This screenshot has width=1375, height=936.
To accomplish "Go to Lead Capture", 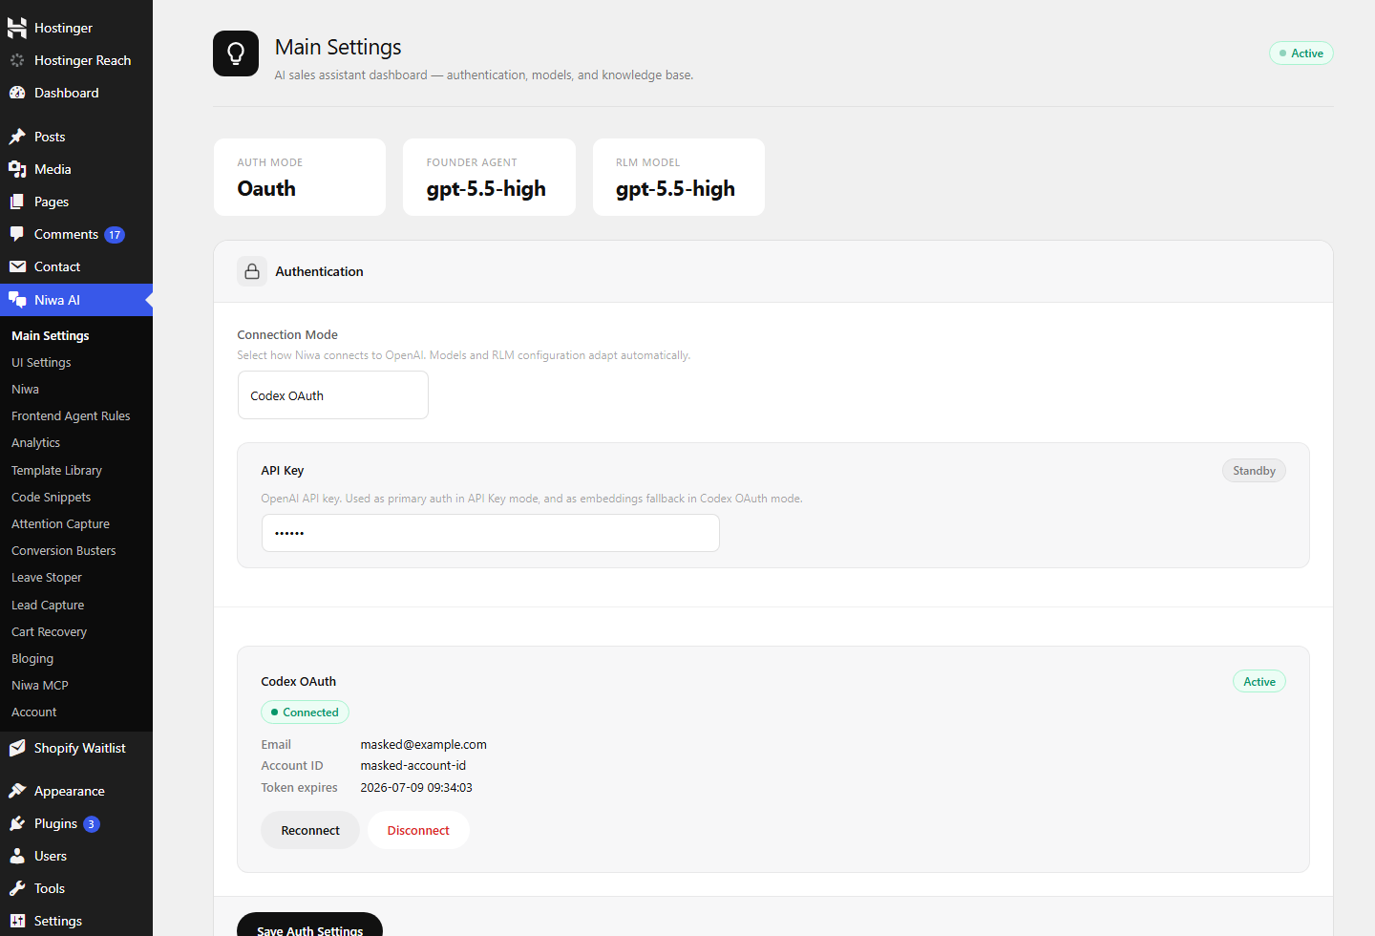I will click(48, 605).
